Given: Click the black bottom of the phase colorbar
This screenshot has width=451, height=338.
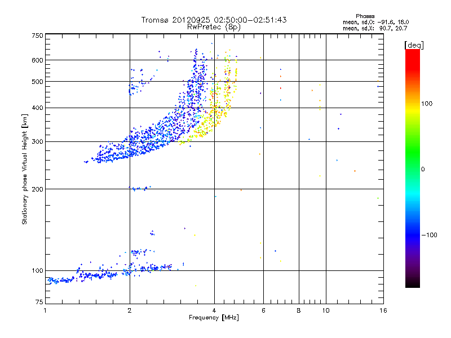Looking at the screenshot, I should [413, 283].
